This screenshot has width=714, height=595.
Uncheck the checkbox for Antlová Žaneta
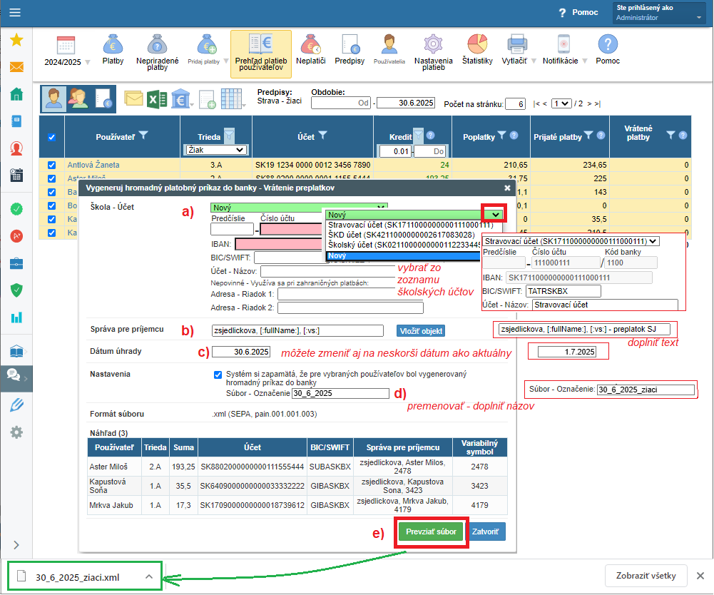[51, 165]
